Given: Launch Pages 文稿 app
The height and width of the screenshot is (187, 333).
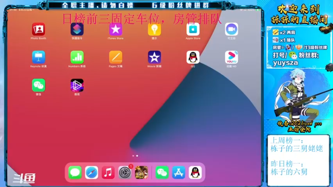Looking at the screenshot, I should (116, 57).
